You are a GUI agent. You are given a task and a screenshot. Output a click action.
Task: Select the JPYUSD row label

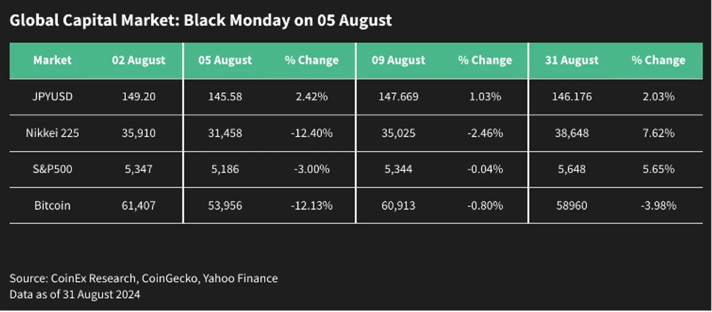52,97
